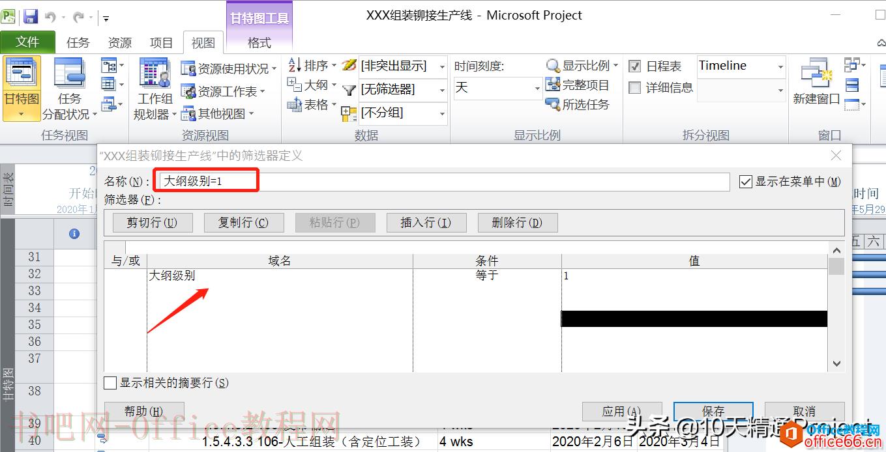The height and width of the screenshot is (452, 886).
Task: Click the Insert Row (插入行) button
Action: tap(426, 223)
